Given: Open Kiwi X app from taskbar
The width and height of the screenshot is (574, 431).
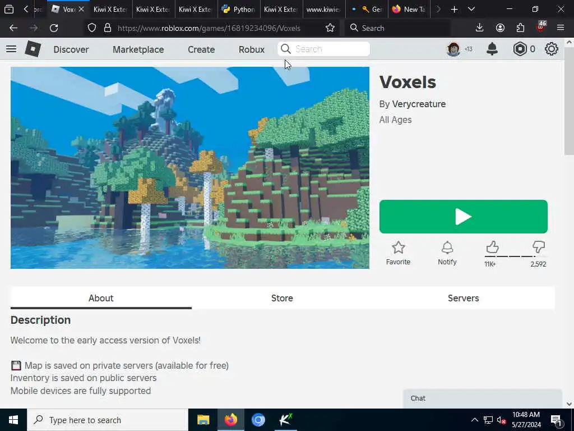Looking at the screenshot, I should pos(285,420).
